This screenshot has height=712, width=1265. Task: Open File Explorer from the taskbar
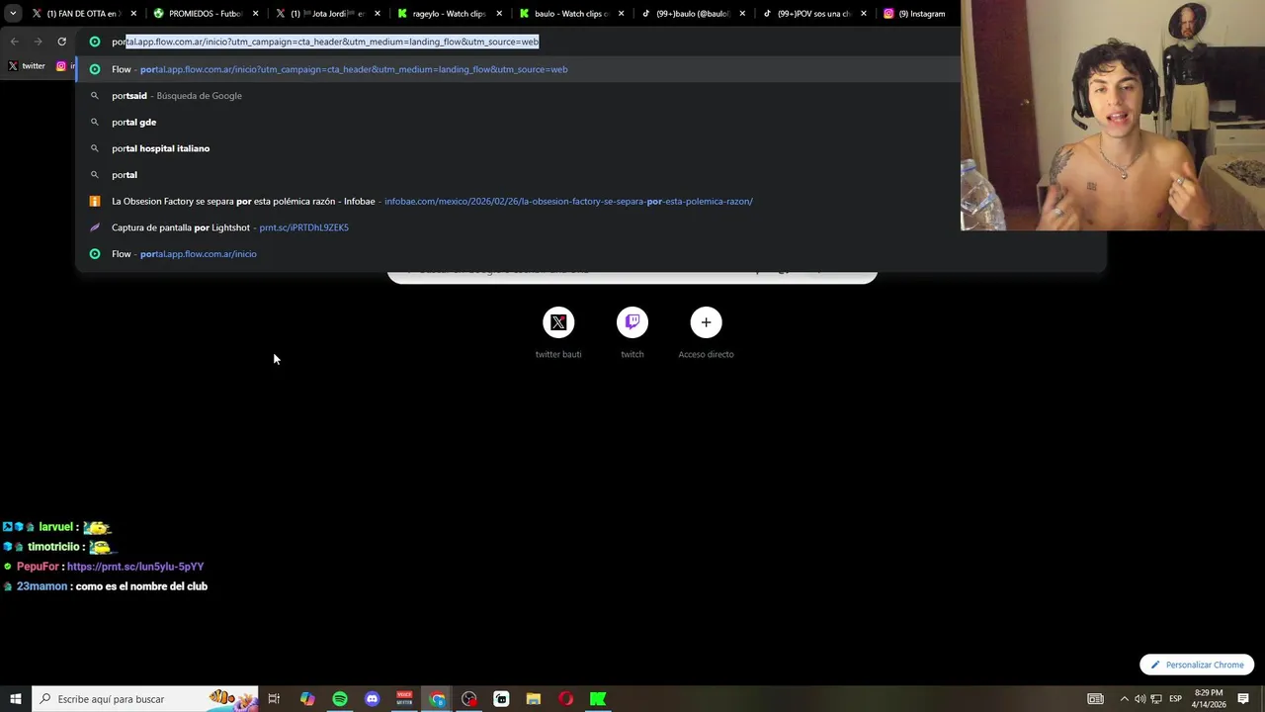pyautogui.click(x=534, y=699)
